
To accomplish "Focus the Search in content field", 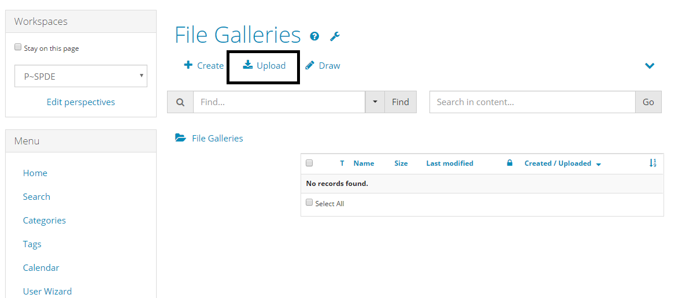I will tap(532, 102).
